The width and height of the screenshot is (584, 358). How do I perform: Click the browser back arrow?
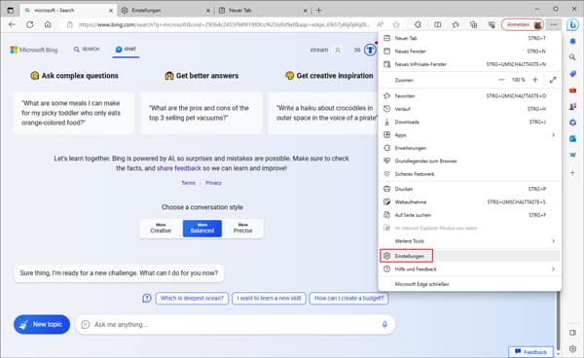[x=12, y=24]
